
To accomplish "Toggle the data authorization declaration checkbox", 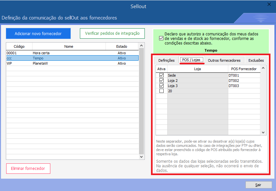I will click(161, 38).
